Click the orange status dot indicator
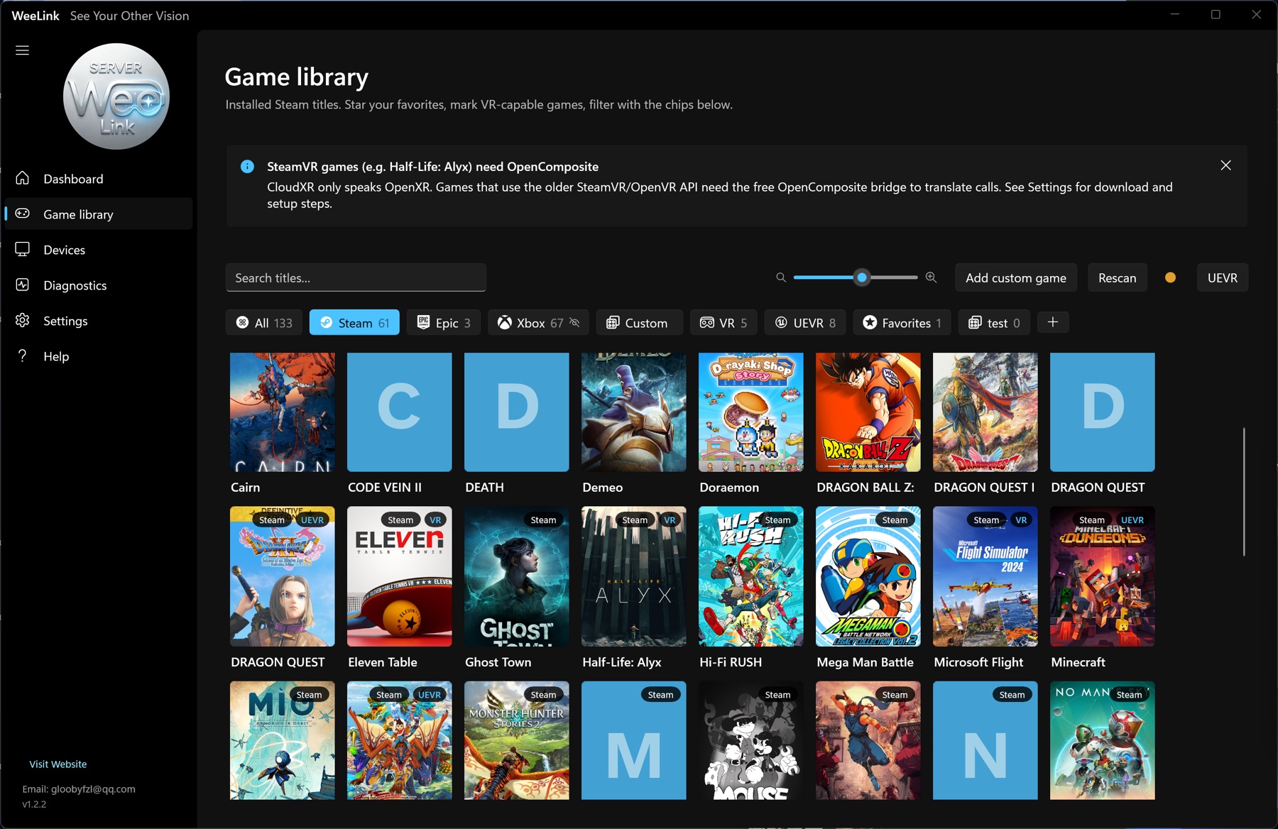 click(x=1170, y=278)
